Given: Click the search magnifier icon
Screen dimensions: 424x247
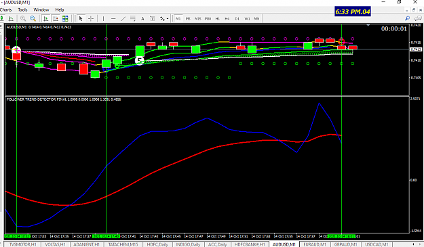Looking at the screenshot, I should (407, 18).
